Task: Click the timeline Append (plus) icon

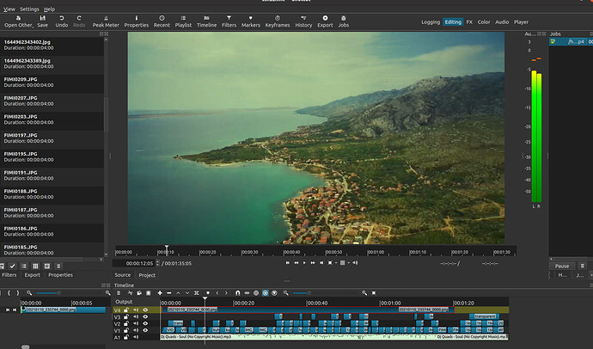Action: click(x=160, y=293)
